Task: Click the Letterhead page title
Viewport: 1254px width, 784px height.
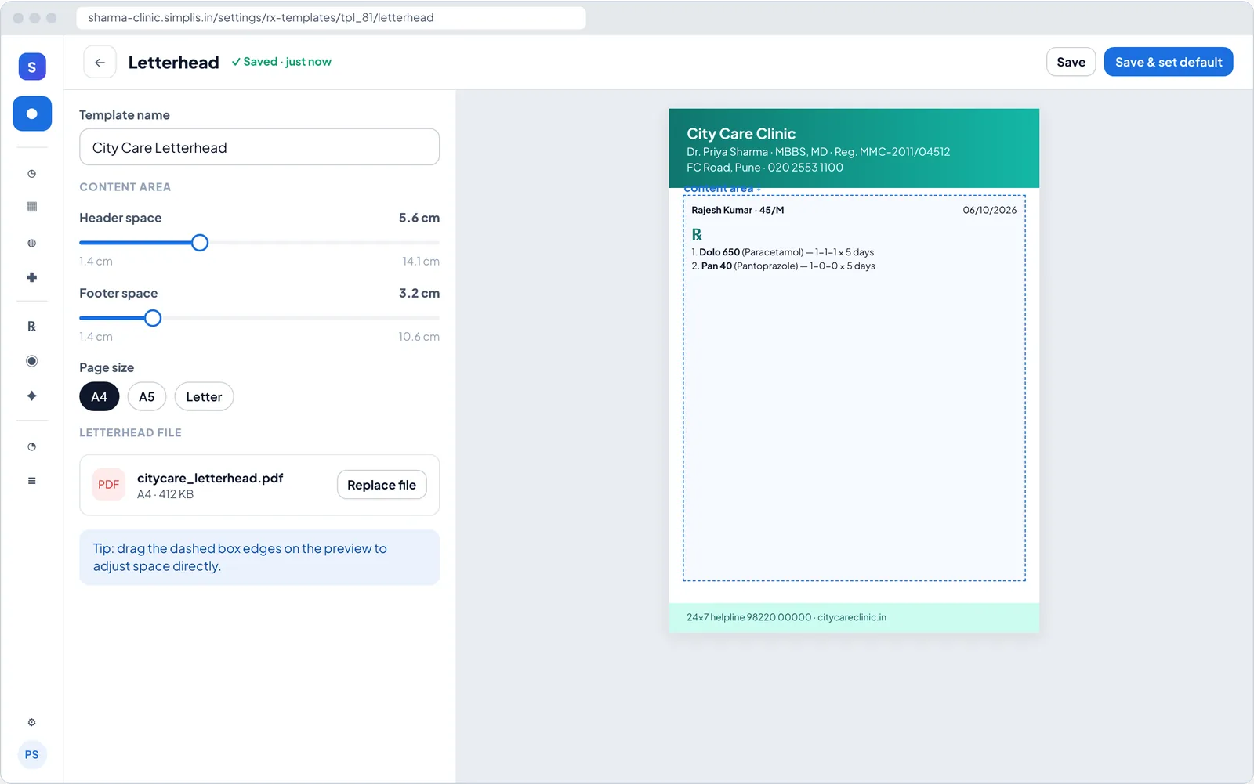Action: coord(173,63)
